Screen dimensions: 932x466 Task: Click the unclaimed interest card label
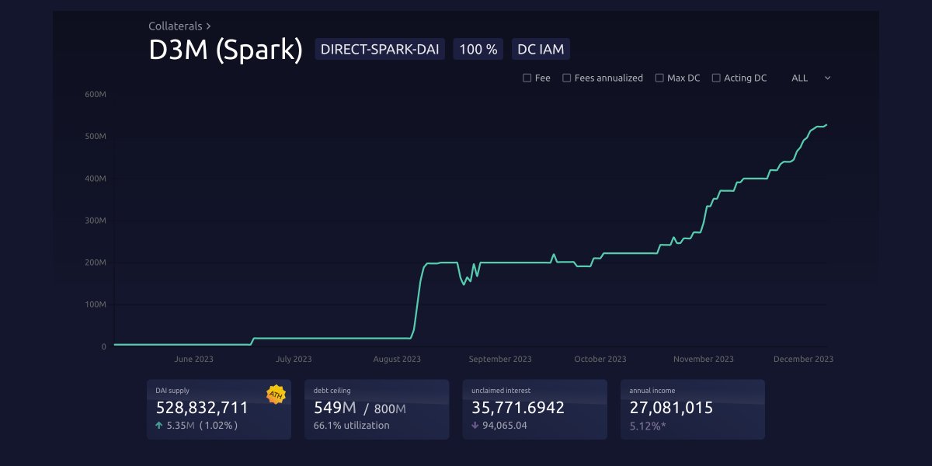pos(501,391)
